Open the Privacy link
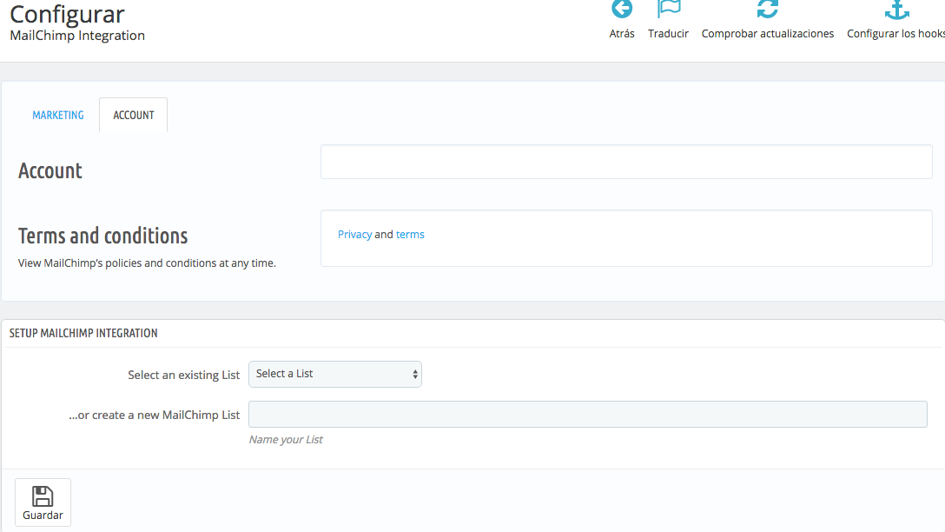Image resolution: width=945 pixels, height=532 pixels. 354,235
